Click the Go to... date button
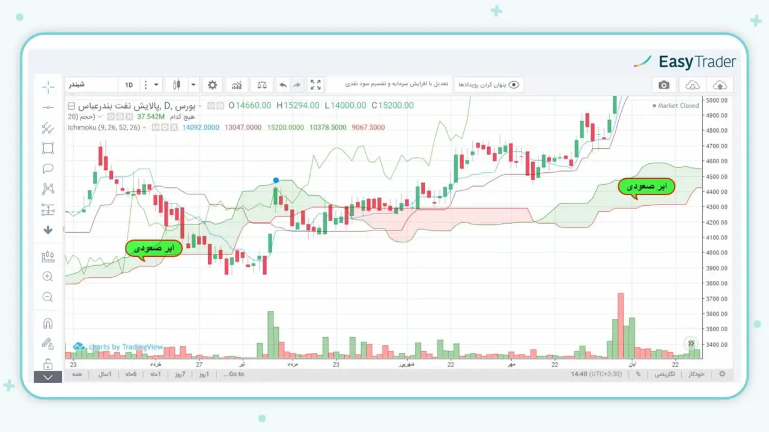 [233, 374]
